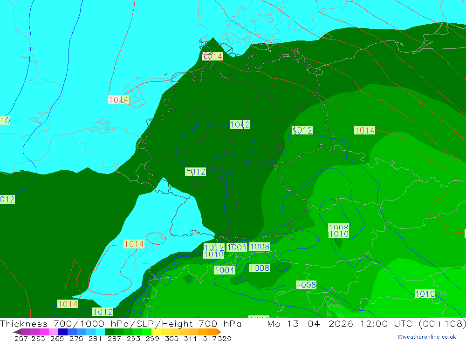Click the legend value 269

click(x=57, y=338)
